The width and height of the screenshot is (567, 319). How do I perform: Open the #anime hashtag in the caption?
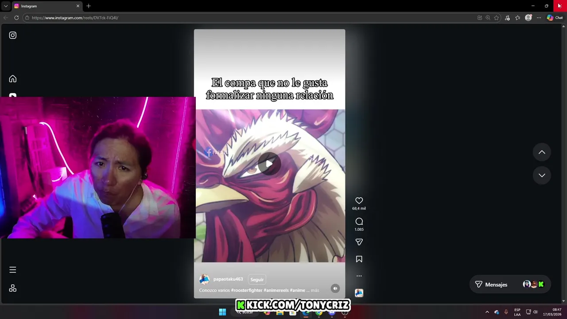298,290
